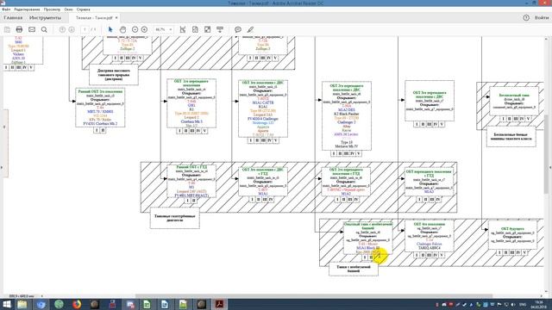
Task: Zoom out with the minus icon
Action: point(135,29)
